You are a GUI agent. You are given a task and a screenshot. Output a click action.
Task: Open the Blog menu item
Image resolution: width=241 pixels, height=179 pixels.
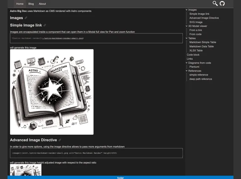[x=31, y=4]
